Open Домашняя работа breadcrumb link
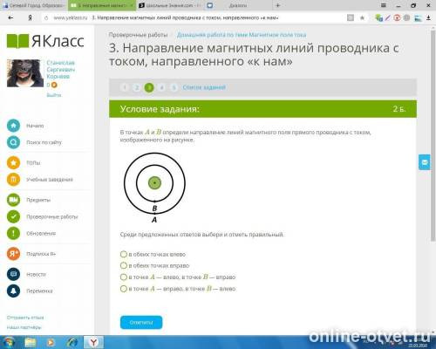Image resolution: width=436 pixels, height=349 pixels. point(242,35)
